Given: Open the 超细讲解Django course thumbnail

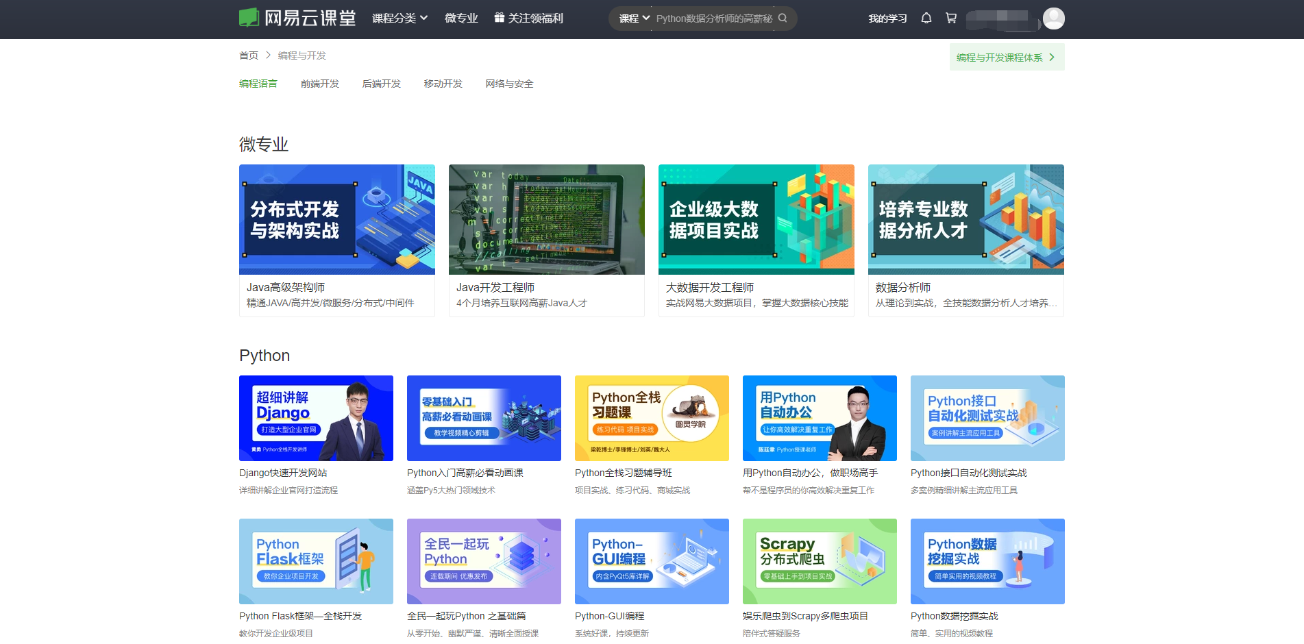Looking at the screenshot, I should coord(316,418).
